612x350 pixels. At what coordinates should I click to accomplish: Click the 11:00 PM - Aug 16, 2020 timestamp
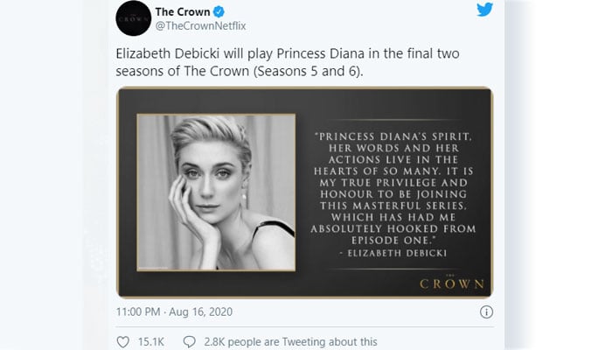[175, 311]
